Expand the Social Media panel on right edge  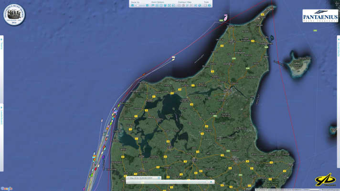pyautogui.click(x=338, y=45)
